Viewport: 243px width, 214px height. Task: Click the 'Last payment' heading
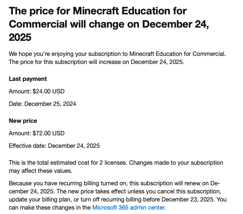[28, 79]
